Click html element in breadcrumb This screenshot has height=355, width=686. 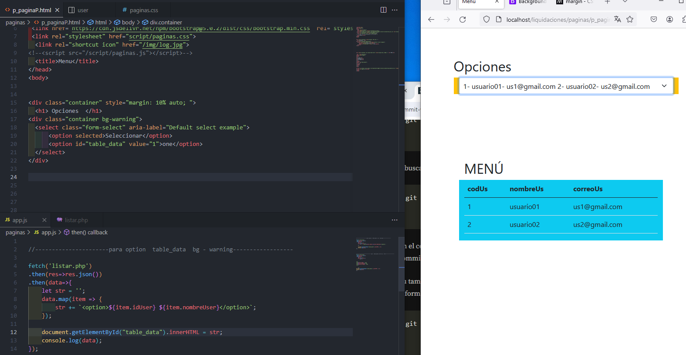tap(101, 22)
